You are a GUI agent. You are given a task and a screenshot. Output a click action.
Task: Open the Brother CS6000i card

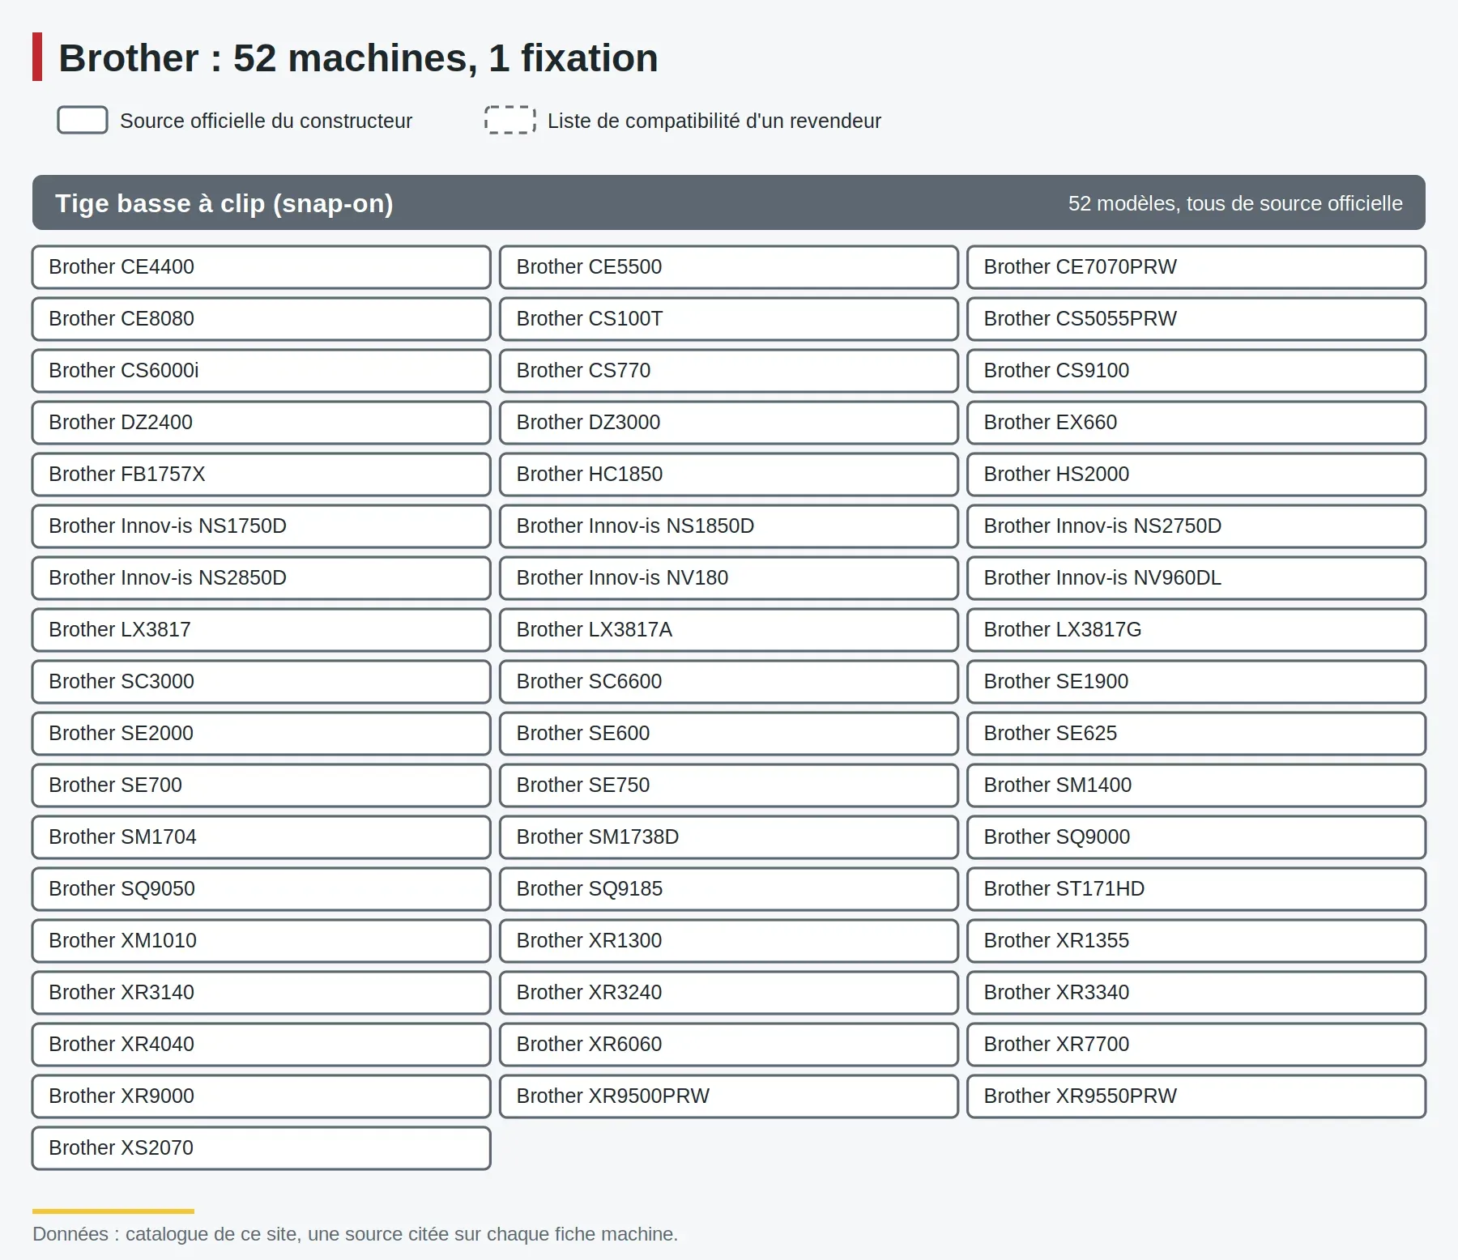[261, 371]
